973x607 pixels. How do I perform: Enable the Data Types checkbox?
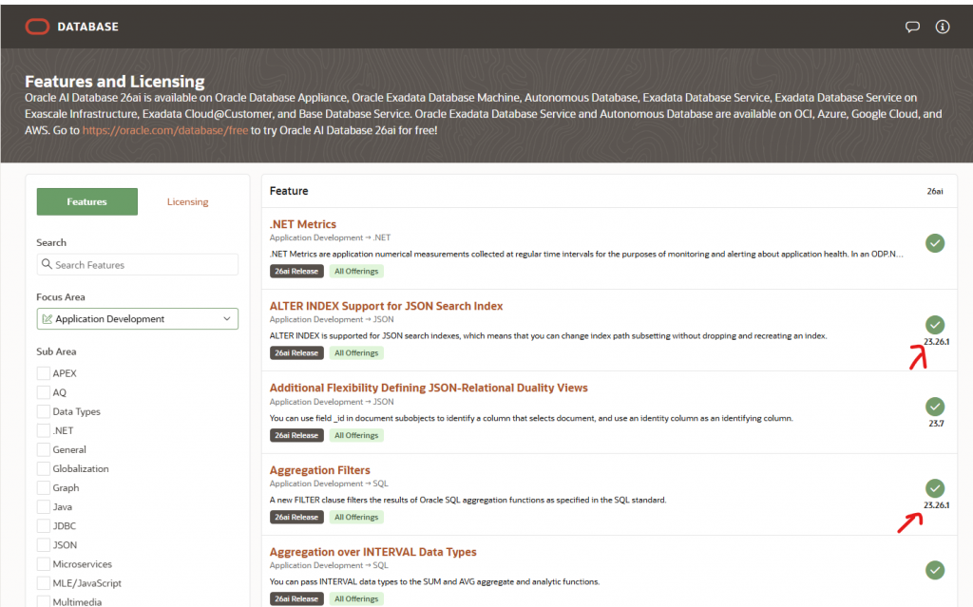point(44,411)
